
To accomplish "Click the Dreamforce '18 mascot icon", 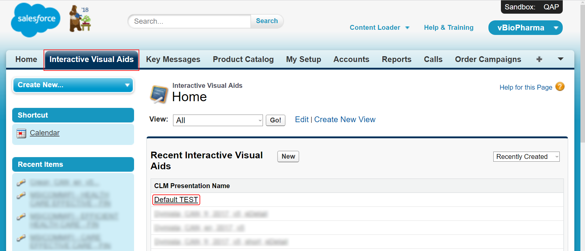I will point(80,19).
